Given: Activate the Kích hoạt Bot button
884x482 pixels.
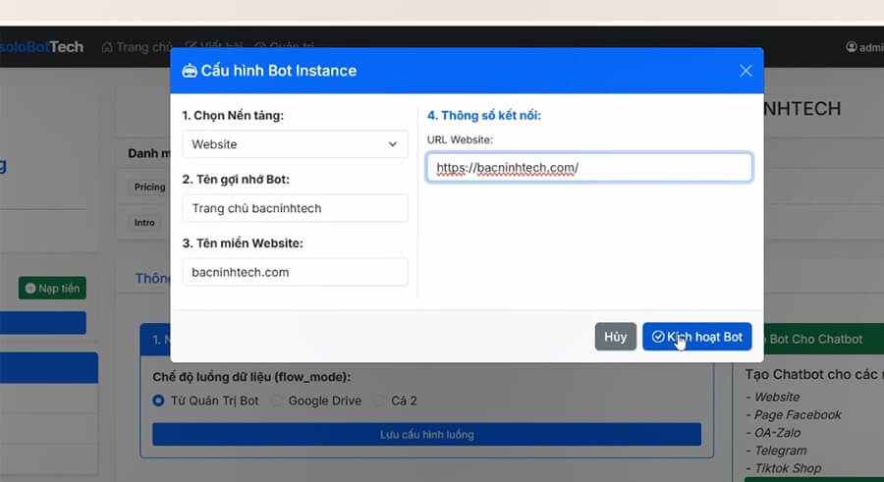Looking at the screenshot, I should click(x=696, y=337).
